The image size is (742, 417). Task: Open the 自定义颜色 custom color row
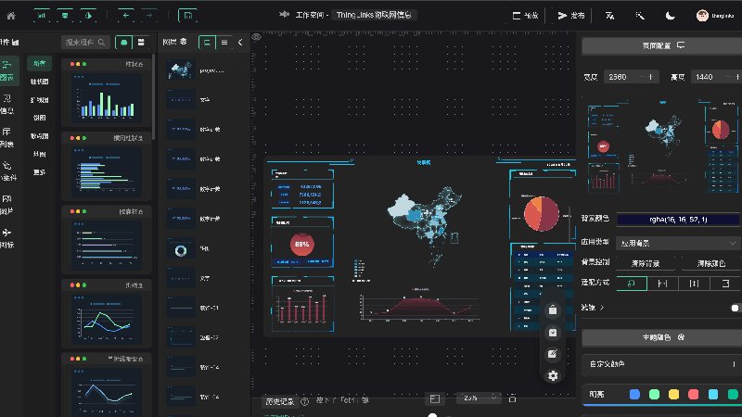[x=662, y=364]
